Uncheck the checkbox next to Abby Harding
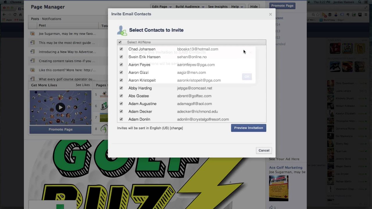Image resolution: width=372 pixels, height=209 pixels. pos(121,88)
